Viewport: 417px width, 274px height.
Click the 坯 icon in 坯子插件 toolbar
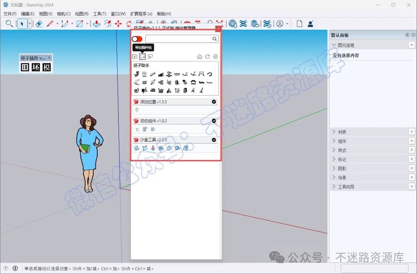[36, 67]
